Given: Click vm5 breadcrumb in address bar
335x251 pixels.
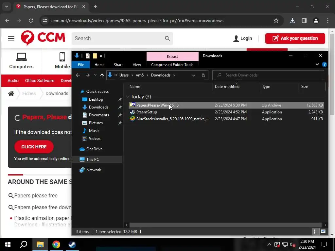Looking at the screenshot, I should pos(140,75).
